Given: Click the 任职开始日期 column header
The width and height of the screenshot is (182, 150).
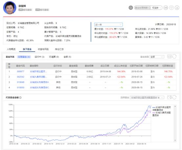Looking at the screenshot, I should (136, 66).
